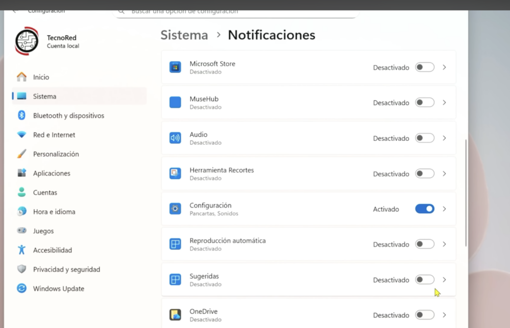510x328 pixels.
Task: Open Windows Update page
Action: click(x=79, y=288)
